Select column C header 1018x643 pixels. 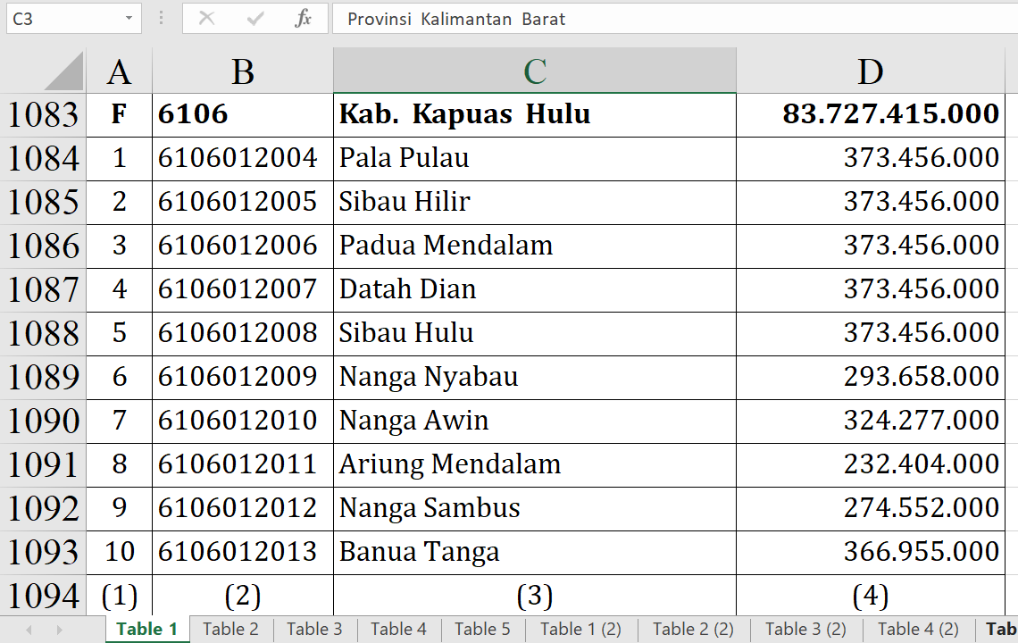pos(534,71)
